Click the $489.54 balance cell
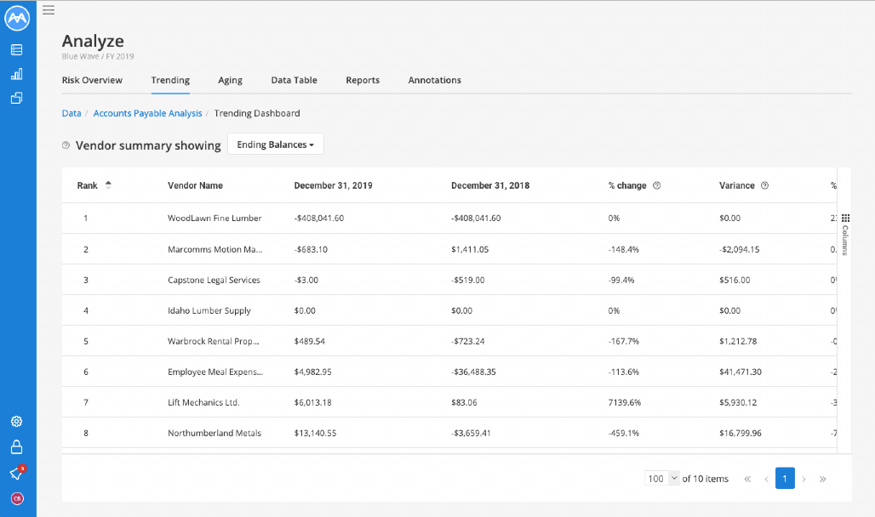875x517 pixels. click(310, 341)
